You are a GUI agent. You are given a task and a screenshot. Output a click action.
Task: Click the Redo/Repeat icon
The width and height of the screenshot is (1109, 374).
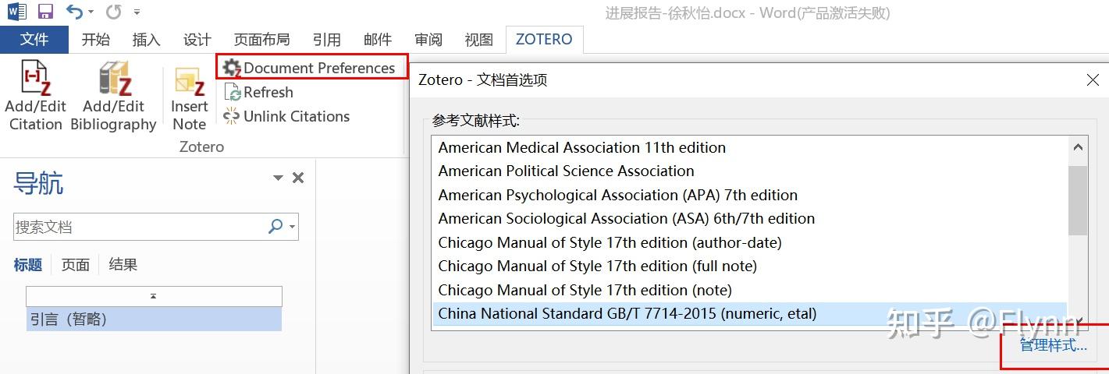pyautogui.click(x=114, y=12)
